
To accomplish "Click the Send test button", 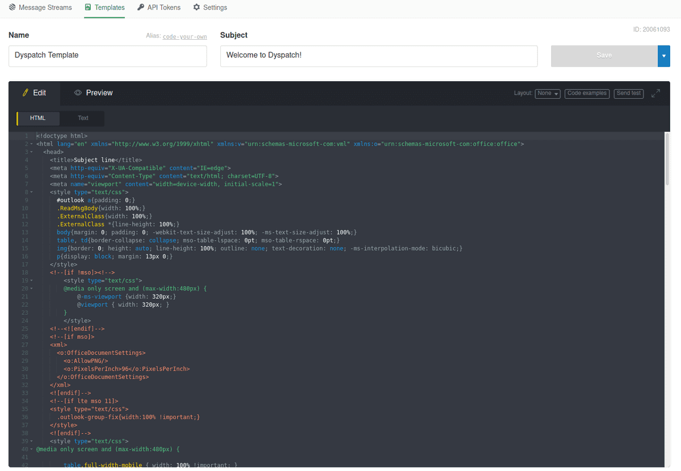I will pos(629,93).
